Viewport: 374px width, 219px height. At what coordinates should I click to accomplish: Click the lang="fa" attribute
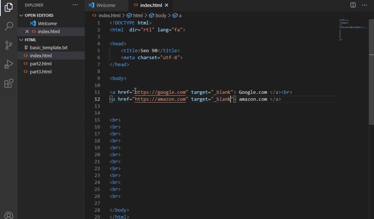click(170, 30)
